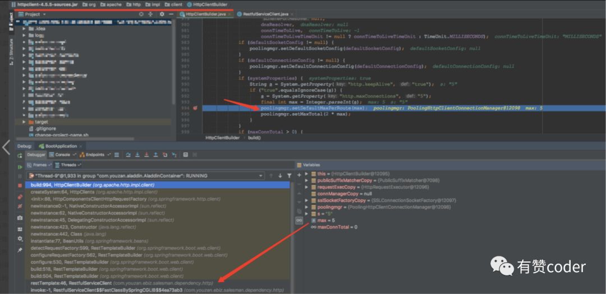The image size is (606, 294).
Task: Toggle breakpoint on line 994
Action: (196, 108)
